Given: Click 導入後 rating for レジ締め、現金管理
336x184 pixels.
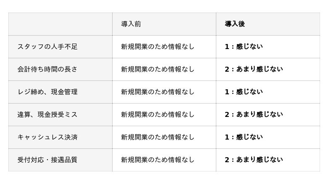Looking at the screenshot, I should [244, 92].
